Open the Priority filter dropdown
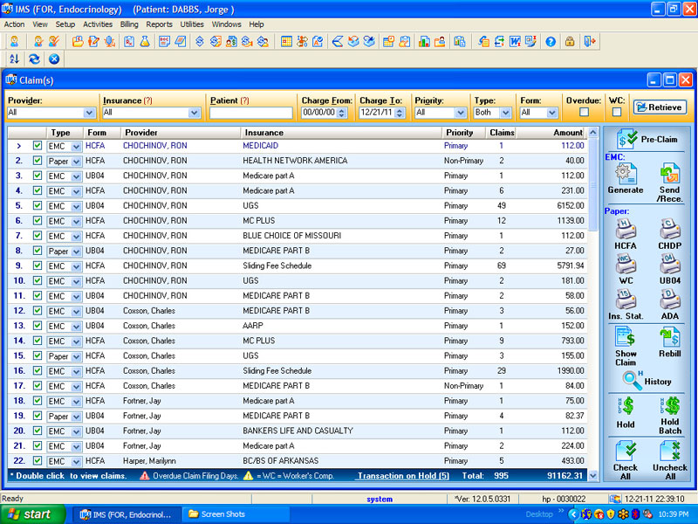Image resolution: width=698 pixels, height=524 pixels. click(460, 113)
